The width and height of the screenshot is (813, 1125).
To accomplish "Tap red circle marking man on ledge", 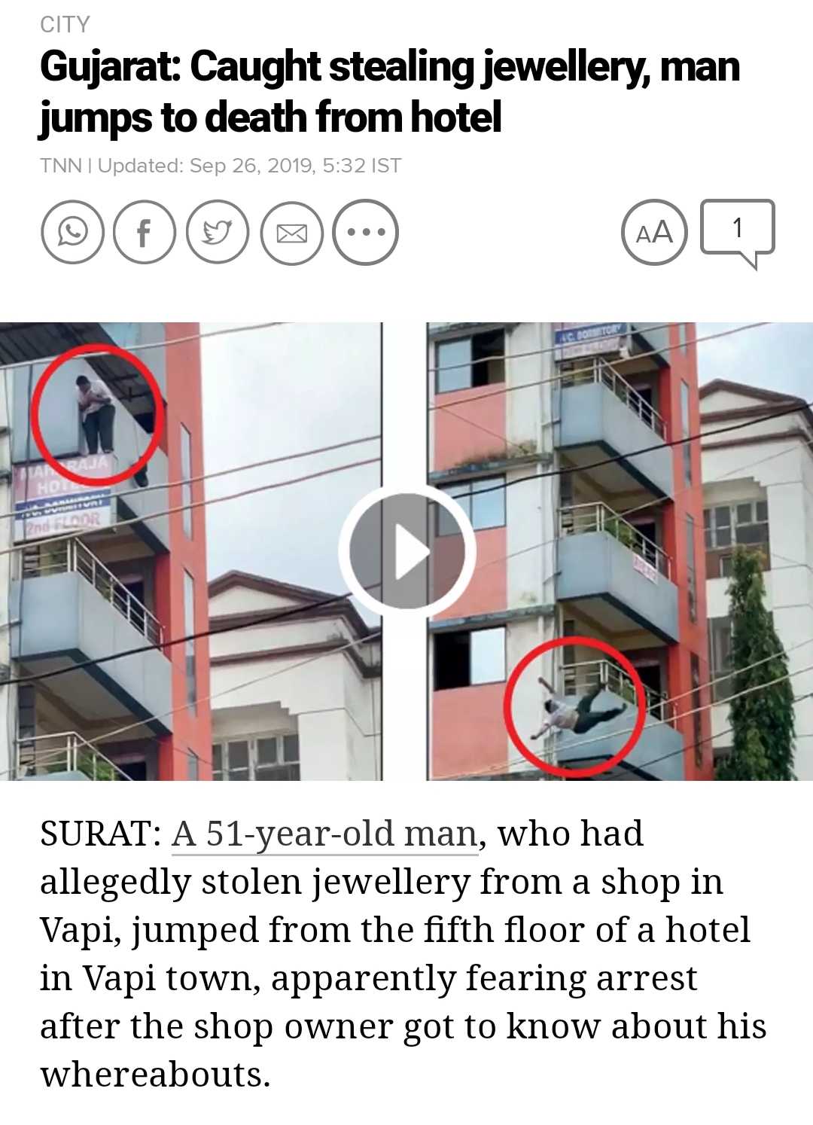I will (x=97, y=416).
